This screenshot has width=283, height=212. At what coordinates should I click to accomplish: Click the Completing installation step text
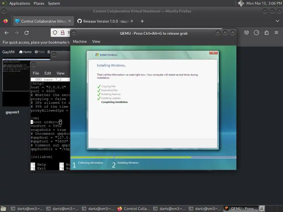114,102
